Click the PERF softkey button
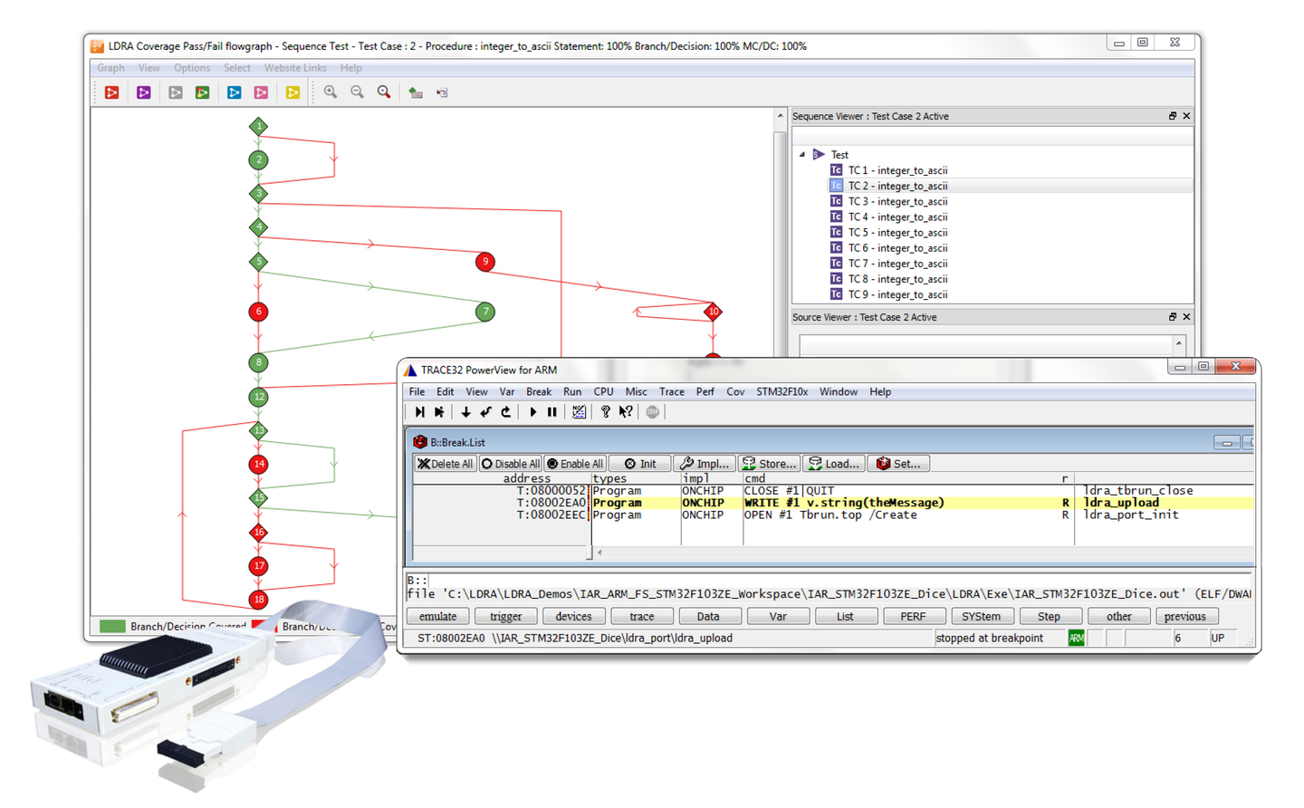This screenshot has height=808, width=1304. [x=914, y=617]
